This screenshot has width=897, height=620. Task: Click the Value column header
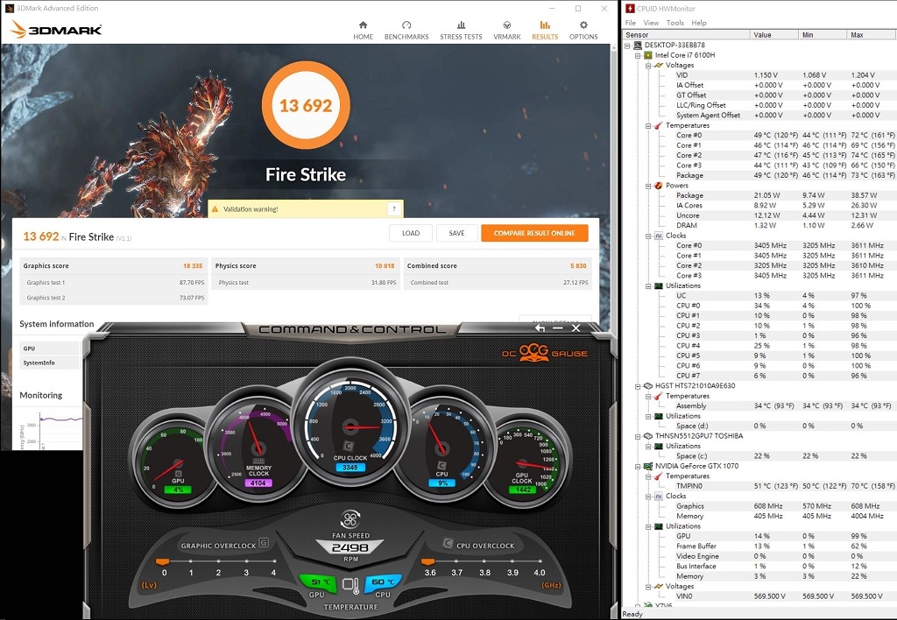click(773, 35)
